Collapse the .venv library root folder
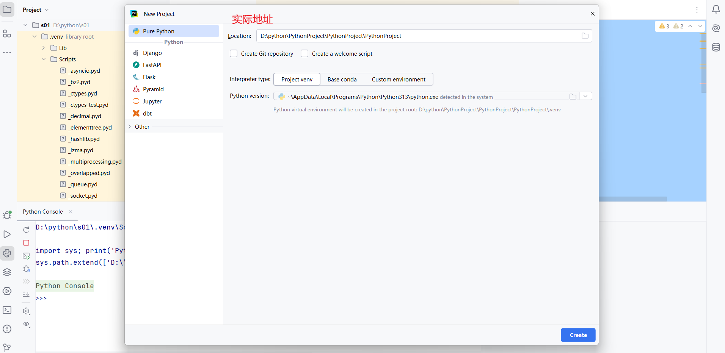Viewport: 725px width, 353px height. (x=35, y=36)
